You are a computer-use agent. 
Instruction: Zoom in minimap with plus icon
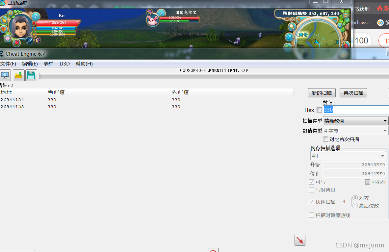click(299, 19)
